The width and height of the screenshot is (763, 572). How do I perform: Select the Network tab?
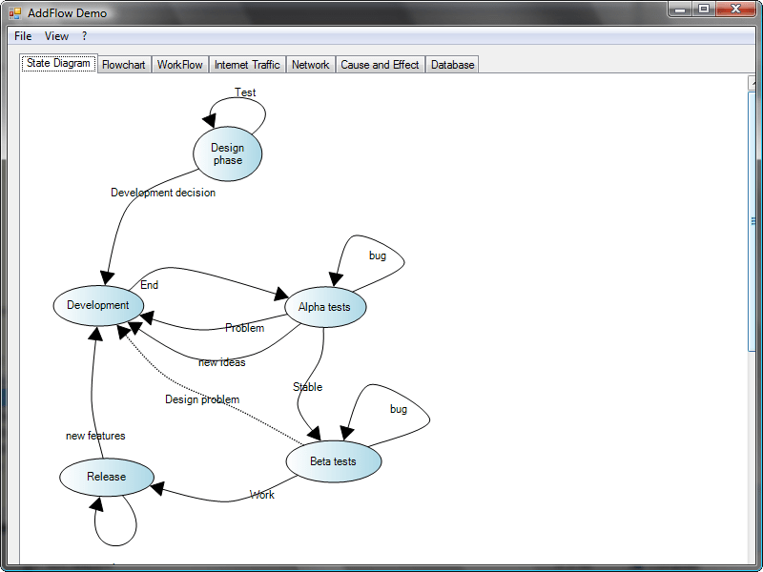point(310,64)
